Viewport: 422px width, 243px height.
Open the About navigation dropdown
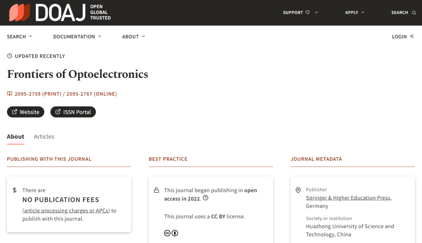tap(134, 37)
